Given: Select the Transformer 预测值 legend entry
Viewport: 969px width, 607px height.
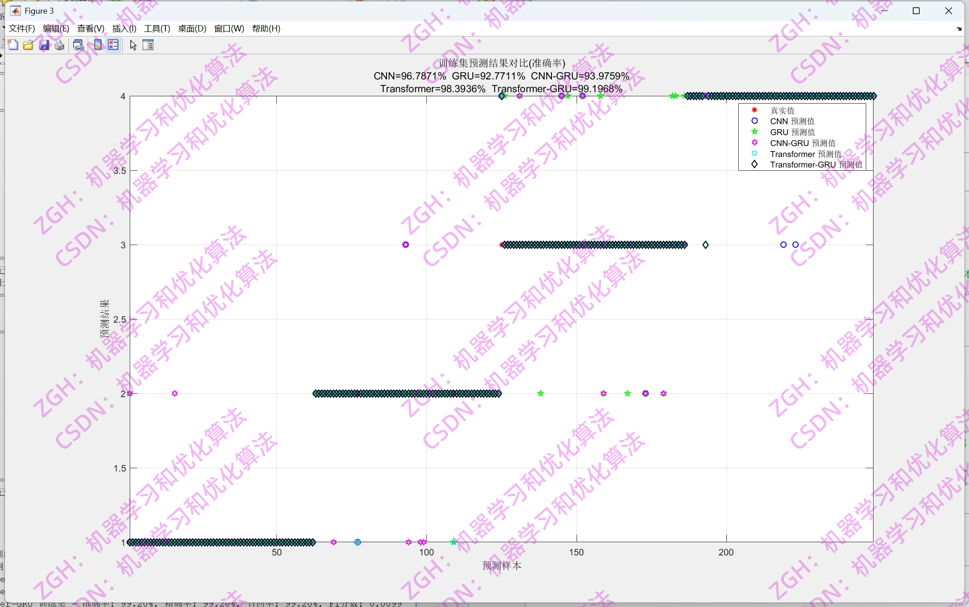Looking at the screenshot, I should (x=805, y=154).
